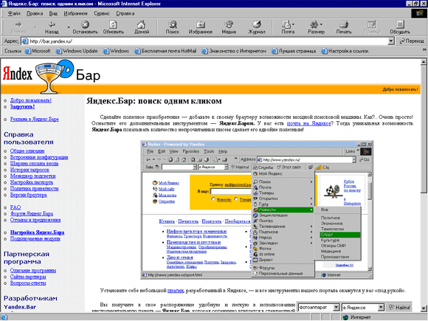Open the Подключаемые модули link

click(x=35, y=239)
